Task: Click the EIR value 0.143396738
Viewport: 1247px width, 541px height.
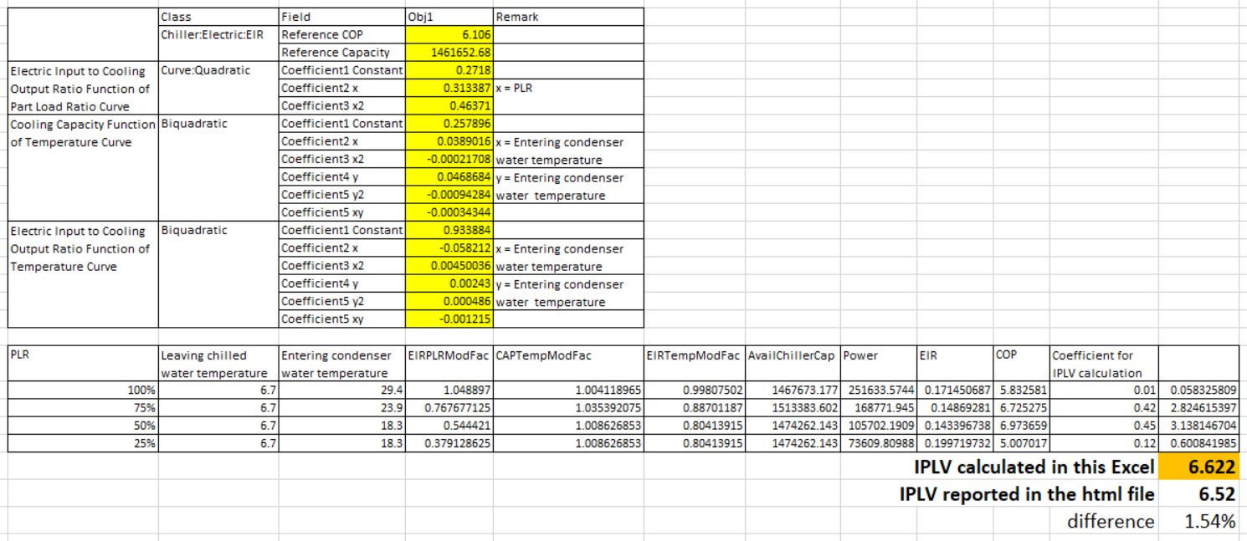Action: 954,426
